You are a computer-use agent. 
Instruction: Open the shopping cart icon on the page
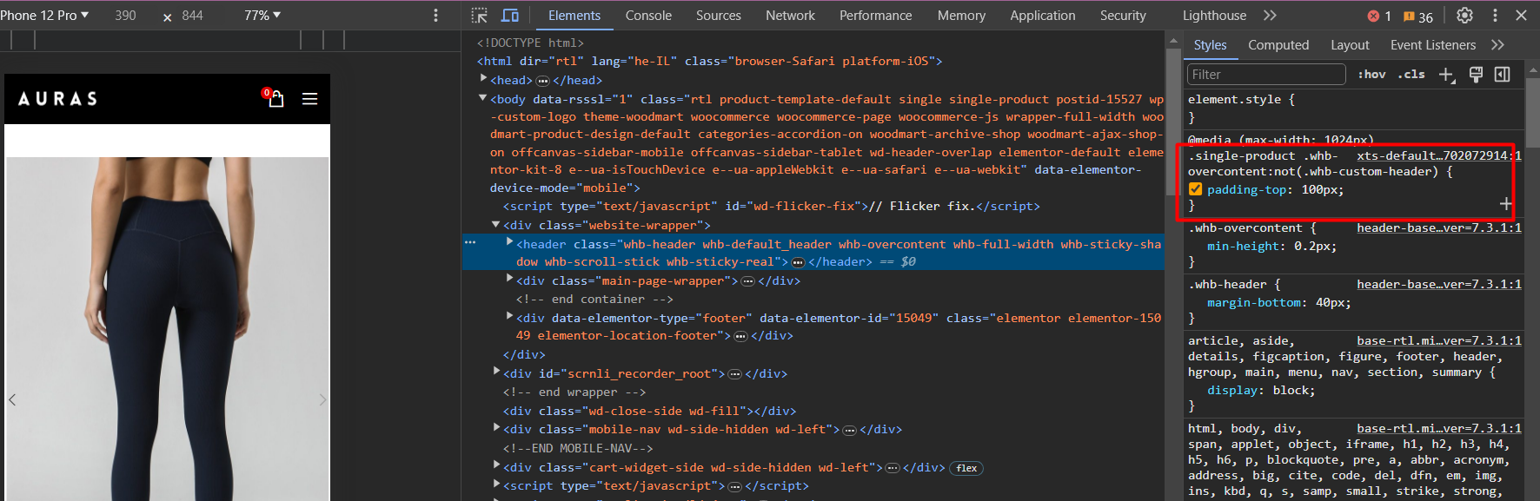click(x=275, y=98)
